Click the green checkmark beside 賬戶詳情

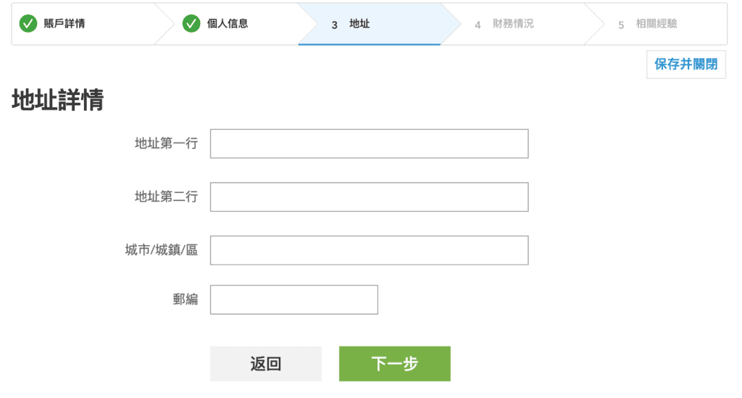click(28, 23)
